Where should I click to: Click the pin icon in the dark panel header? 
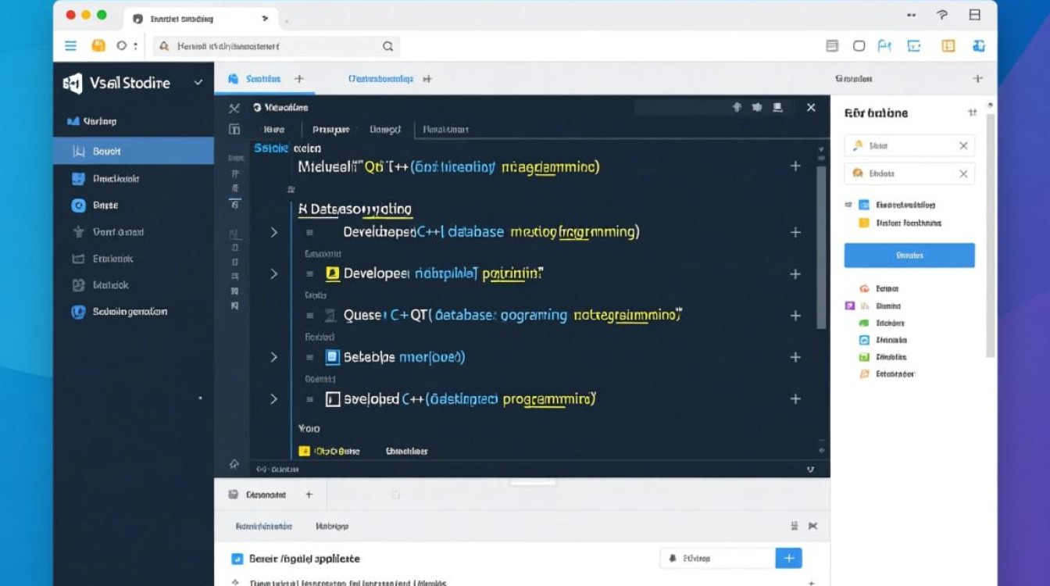[736, 107]
